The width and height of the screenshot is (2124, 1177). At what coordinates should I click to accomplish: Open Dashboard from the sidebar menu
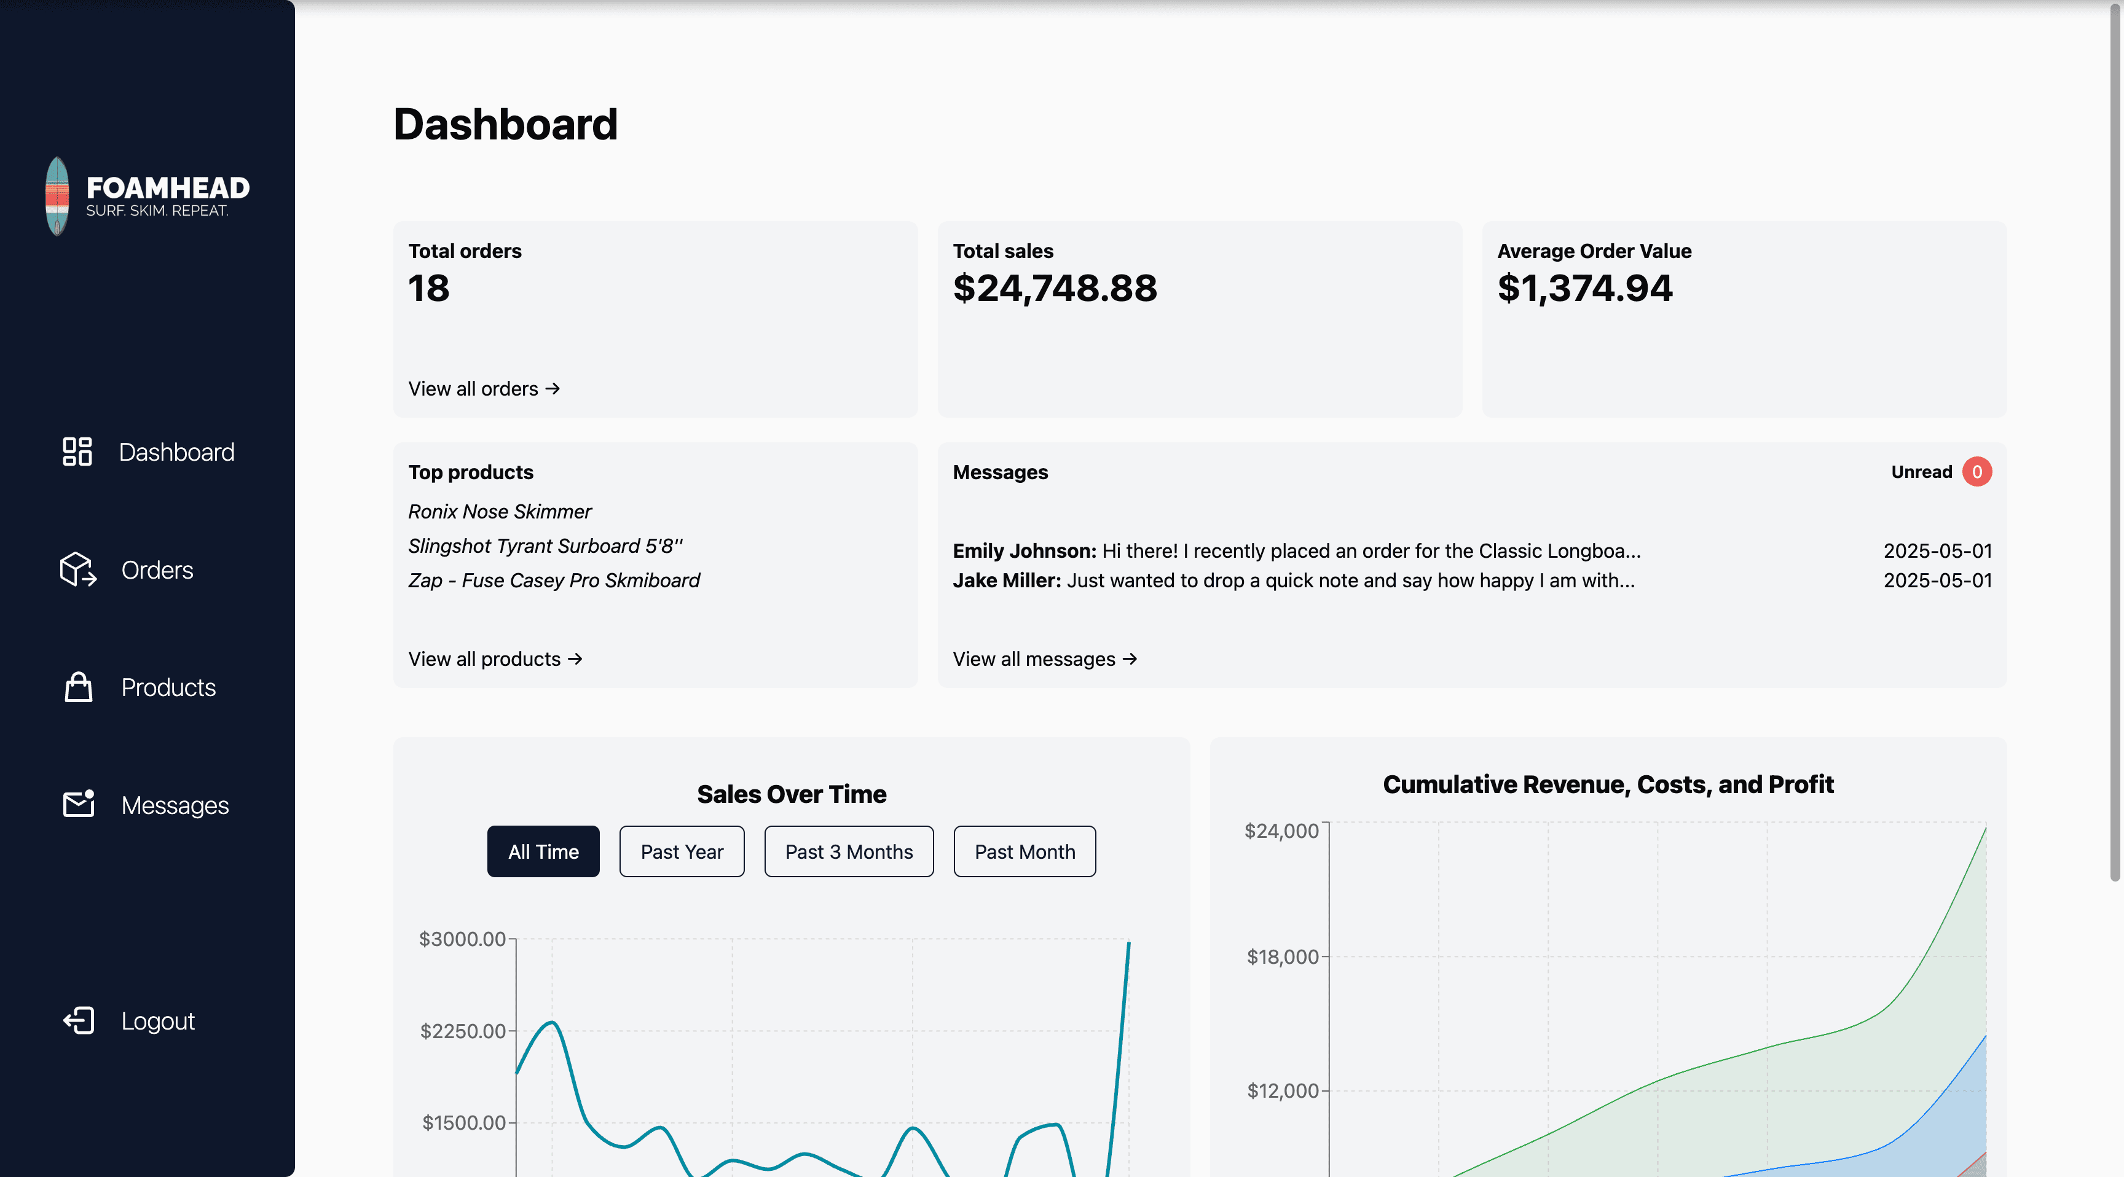pos(148,452)
